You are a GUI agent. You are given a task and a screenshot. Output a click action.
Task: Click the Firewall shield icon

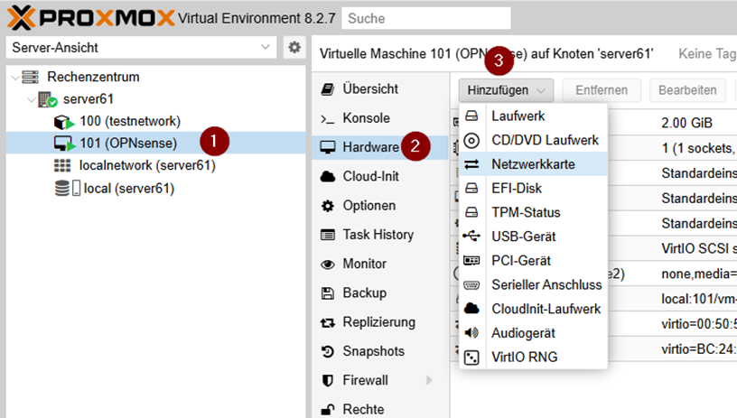click(328, 380)
